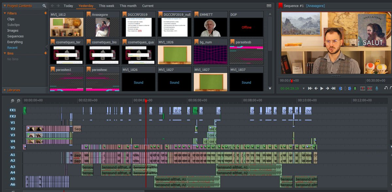The width and height of the screenshot is (392, 192).
Task: Click the Replace edit icon
Action: [369, 88]
